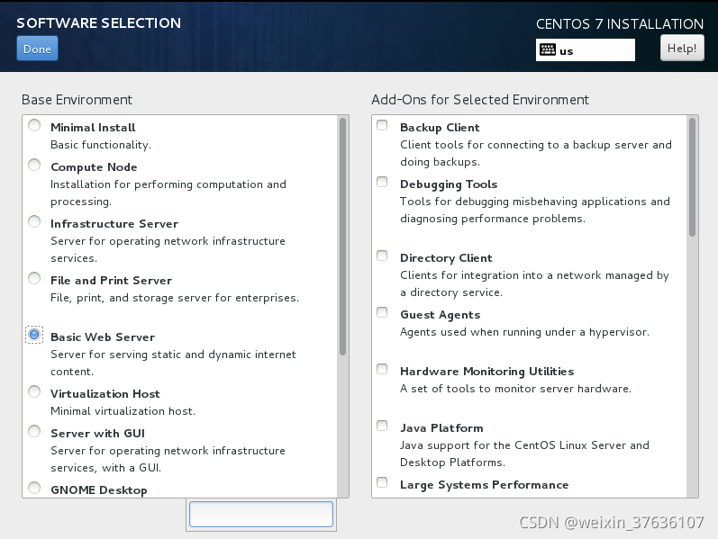Select Server with GUI environment
The height and width of the screenshot is (539, 718).
click(34, 432)
